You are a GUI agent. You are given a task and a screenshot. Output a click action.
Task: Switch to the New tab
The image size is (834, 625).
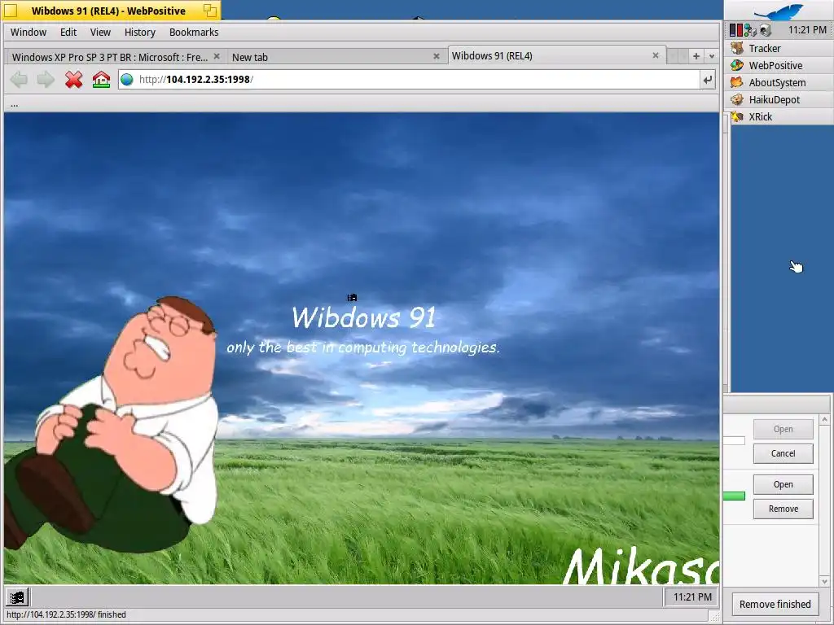coord(336,57)
